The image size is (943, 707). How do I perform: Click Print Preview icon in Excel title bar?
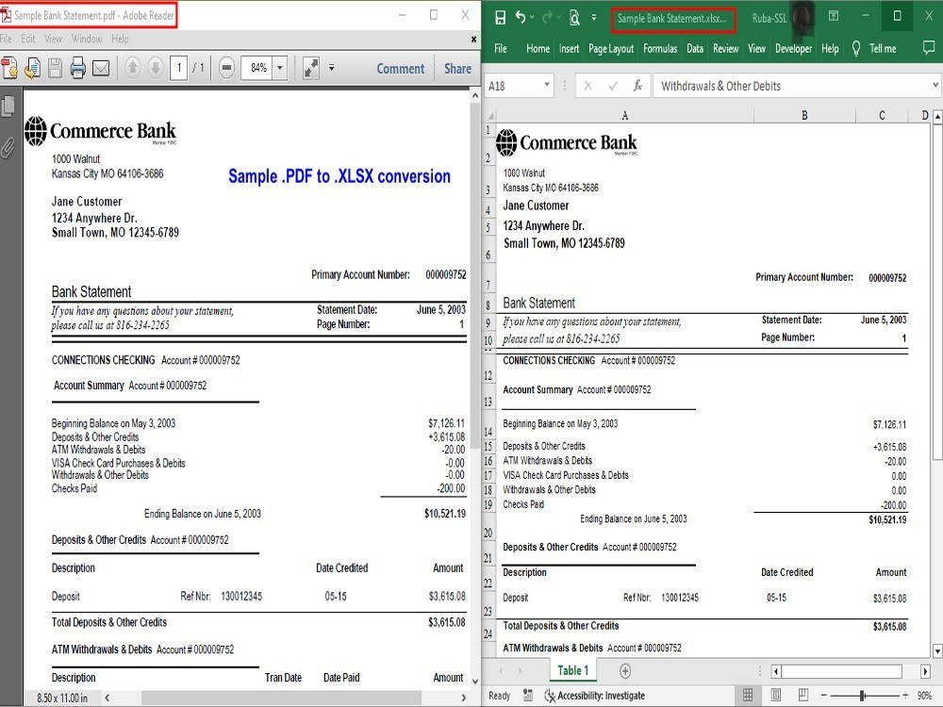[574, 18]
